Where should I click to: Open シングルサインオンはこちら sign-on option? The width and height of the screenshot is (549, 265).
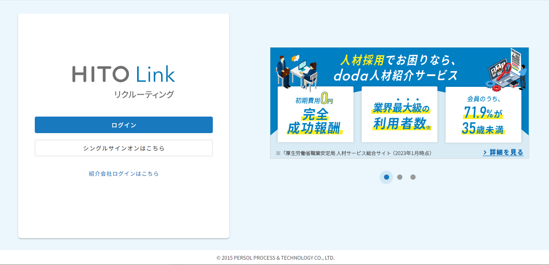[124, 148]
